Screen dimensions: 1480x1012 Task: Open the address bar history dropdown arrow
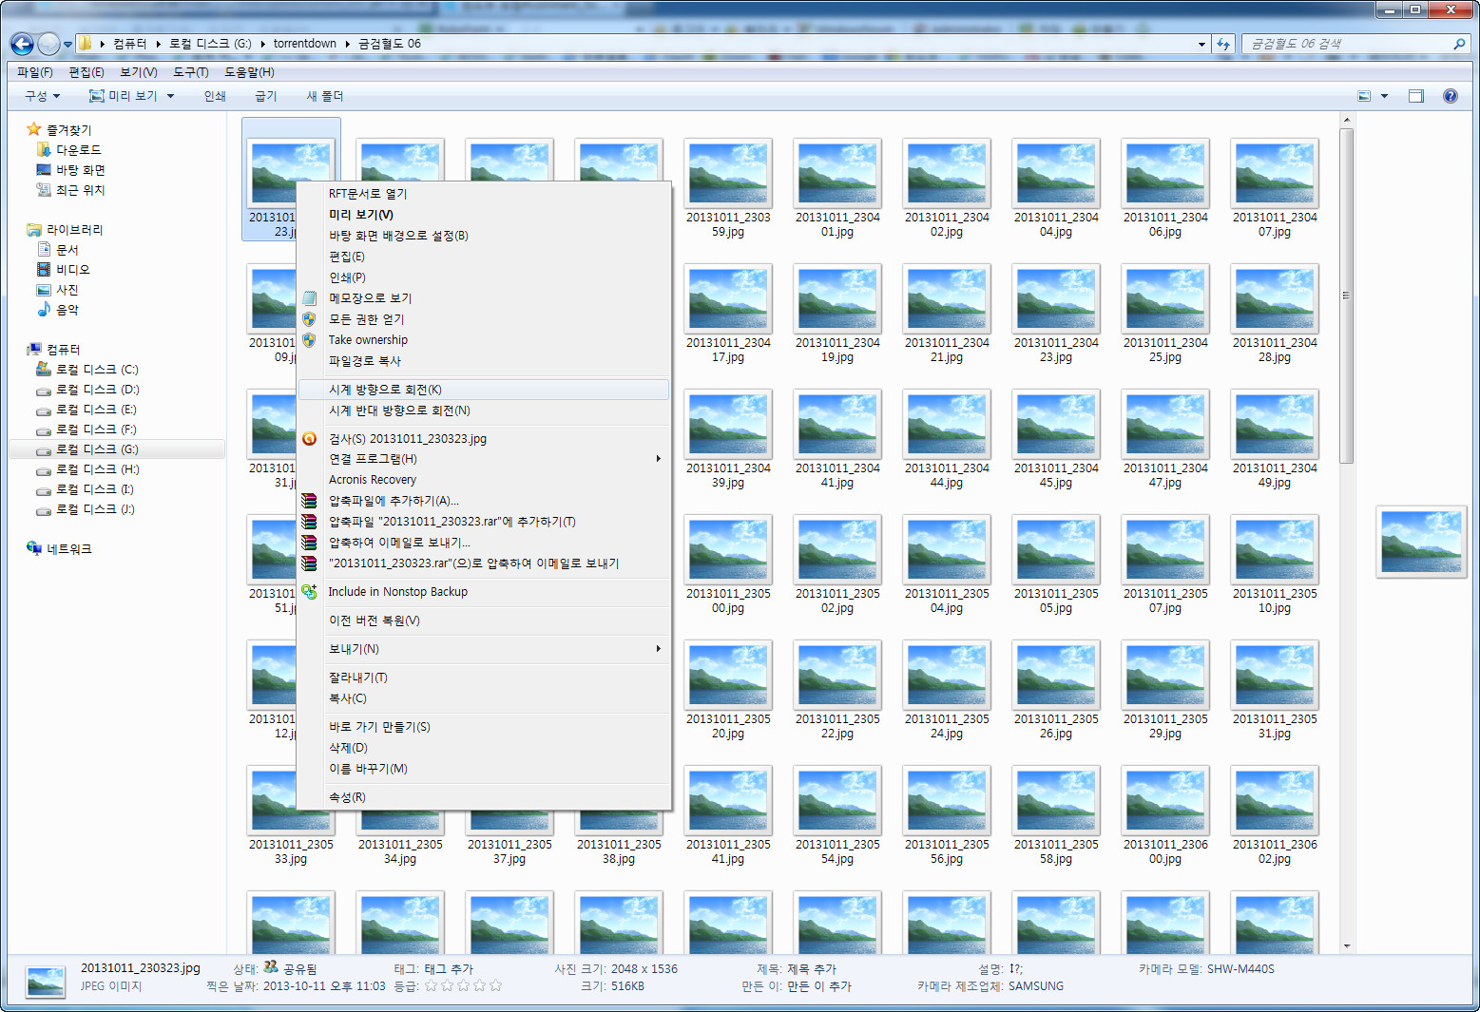pyautogui.click(x=1201, y=44)
